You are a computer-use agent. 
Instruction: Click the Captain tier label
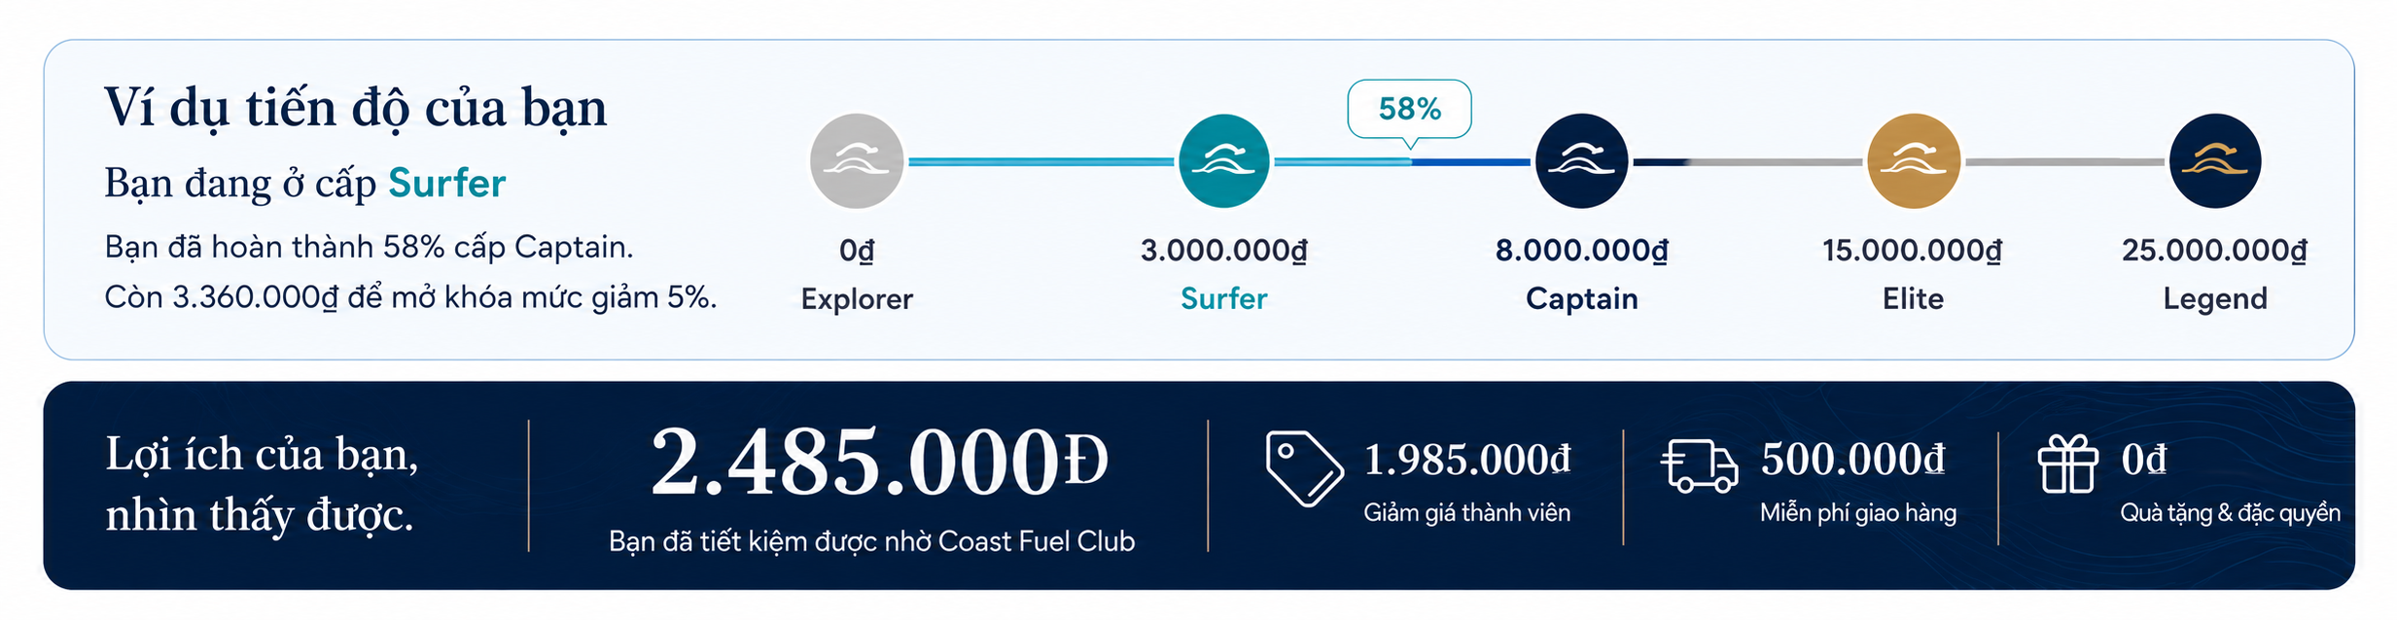pyautogui.click(x=1581, y=298)
